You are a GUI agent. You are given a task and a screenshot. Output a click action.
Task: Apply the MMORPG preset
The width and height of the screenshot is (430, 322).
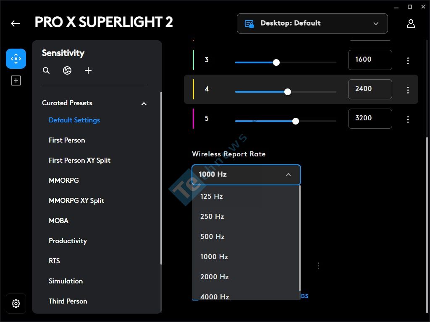click(64, 180)
